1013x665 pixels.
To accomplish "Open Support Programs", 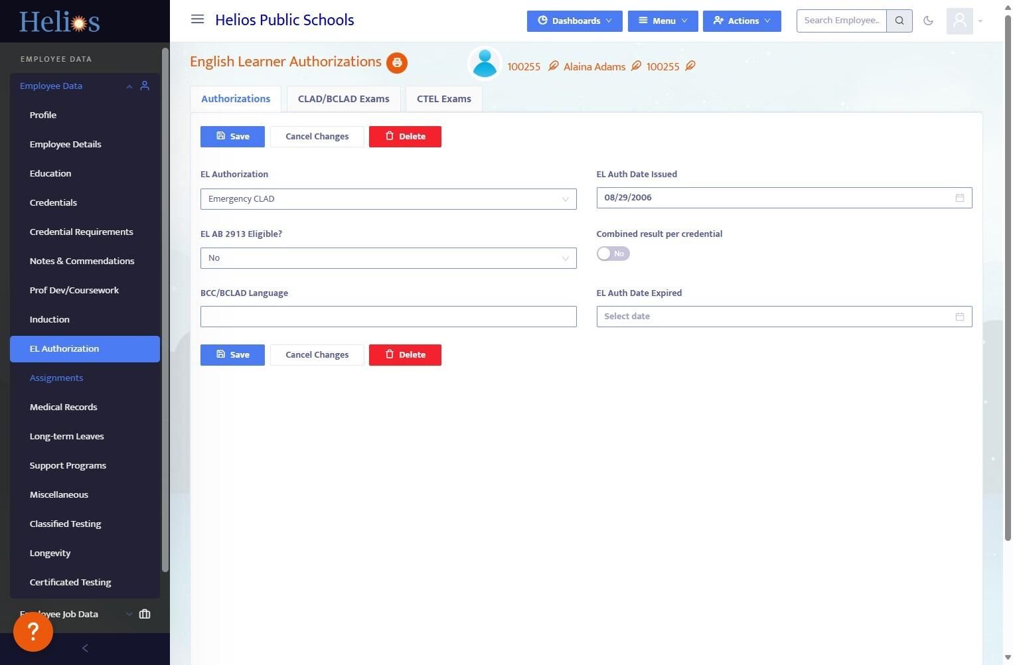I will coord(85,465).
